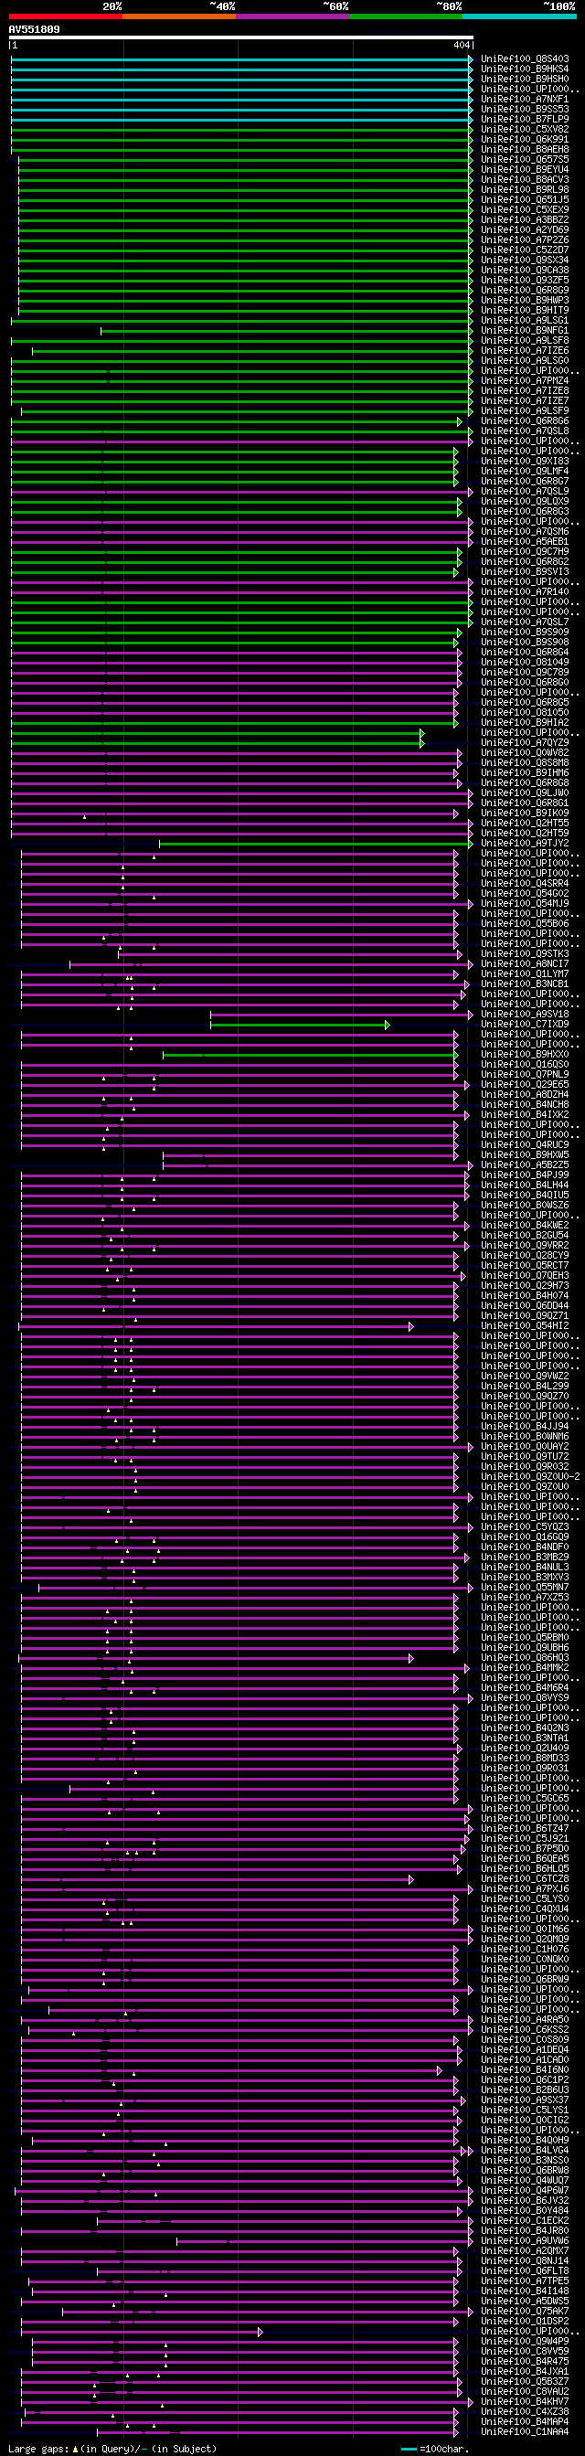Choose hit UniRef100_Q9C7H9
This screenshot has width=585, height=2456.
point(525,552)
